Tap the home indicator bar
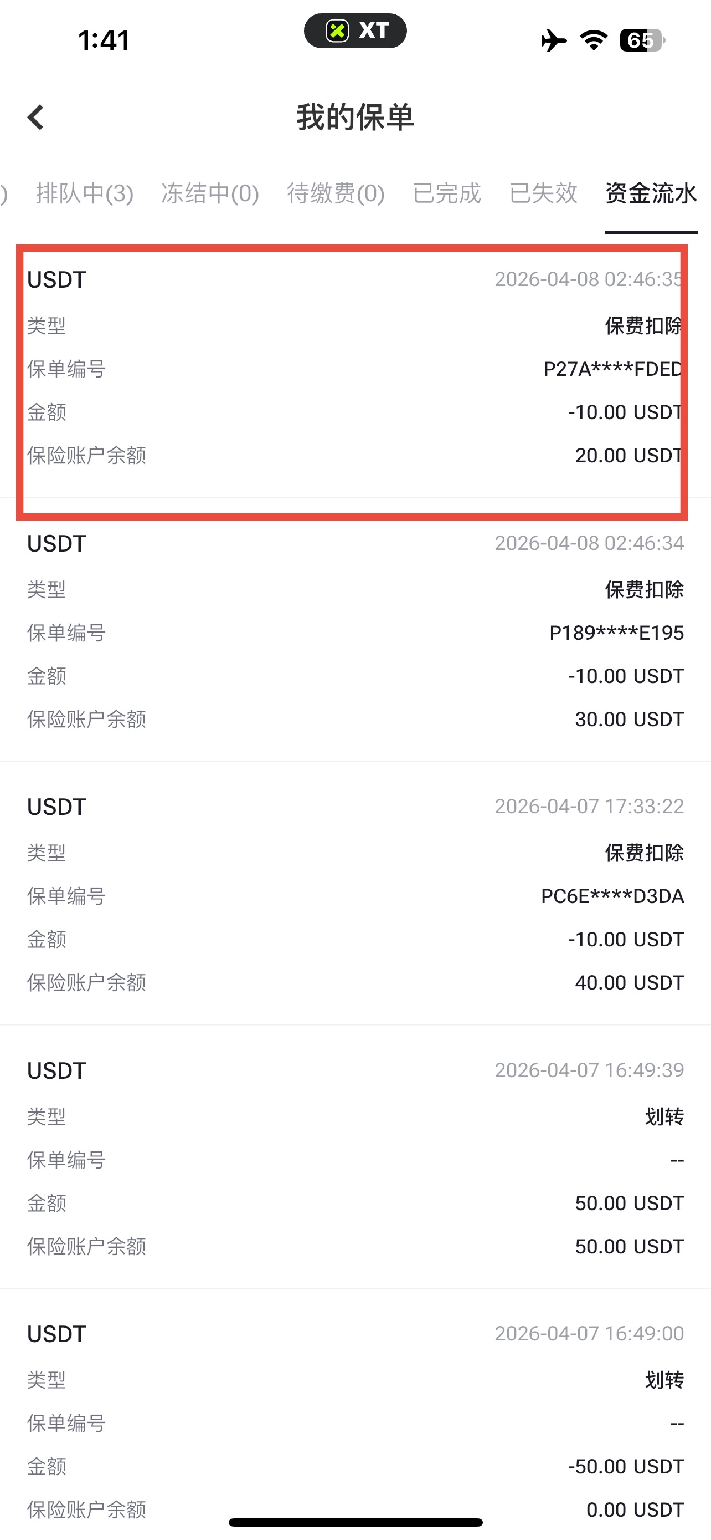Viewport: 711px width, 1540px height. (x=355, y=1522)
